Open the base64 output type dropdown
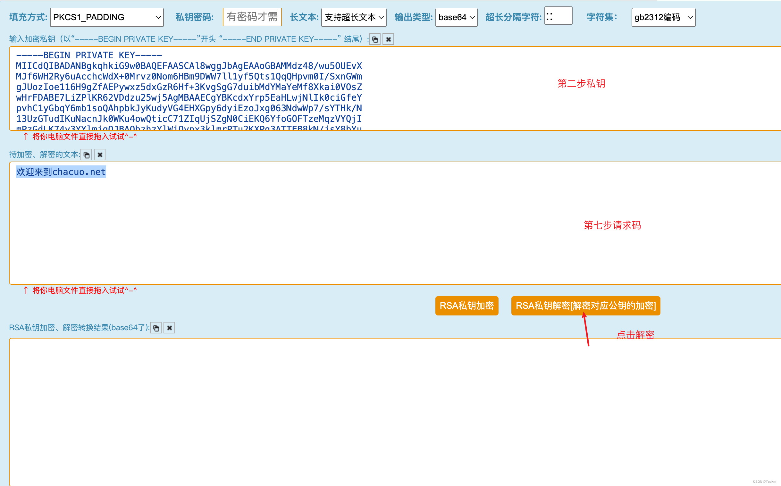 (456, 17)
